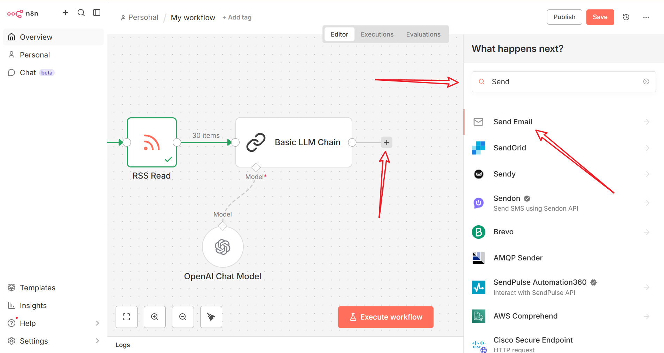Open the workflow history icon
Image resolution: width=664 pixels, height=353 pixels.
[626, 17]
